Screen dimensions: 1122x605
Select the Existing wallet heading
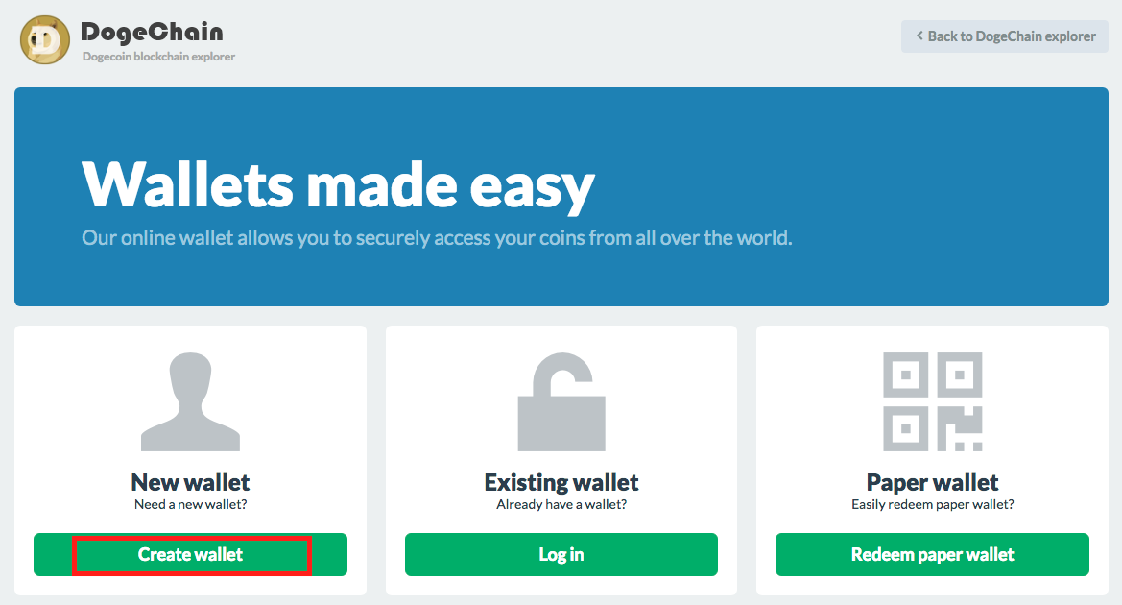pyautogui.click(x=561, y=482)
